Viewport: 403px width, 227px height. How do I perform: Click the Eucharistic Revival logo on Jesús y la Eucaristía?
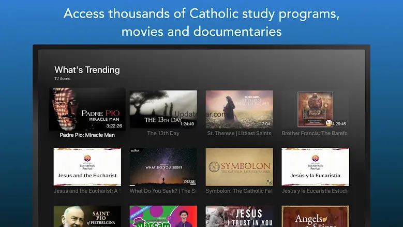tap(316, 162)
